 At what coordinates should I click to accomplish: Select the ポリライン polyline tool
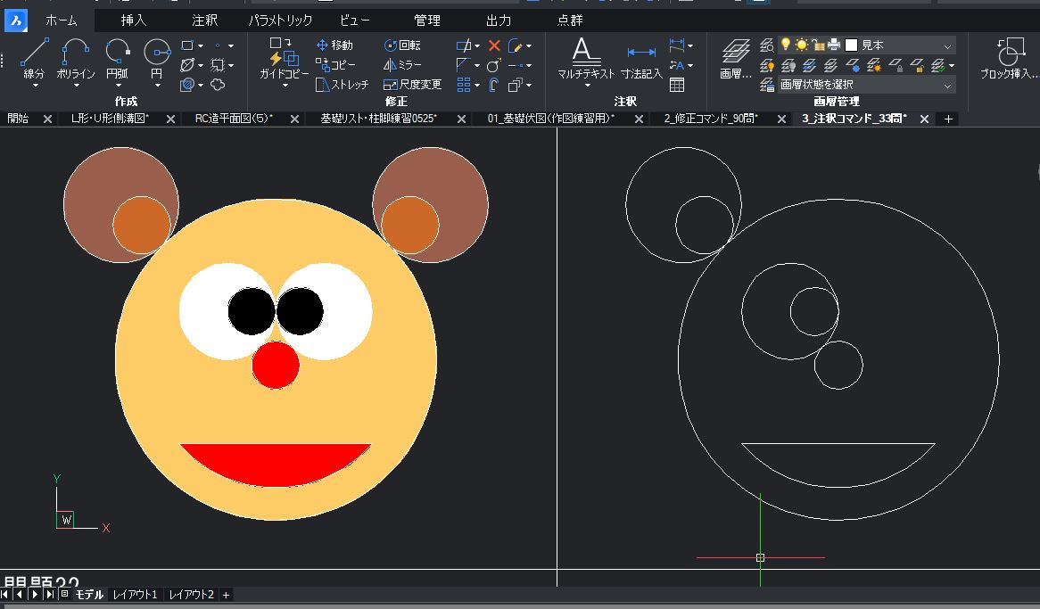(x=75, y=58)
